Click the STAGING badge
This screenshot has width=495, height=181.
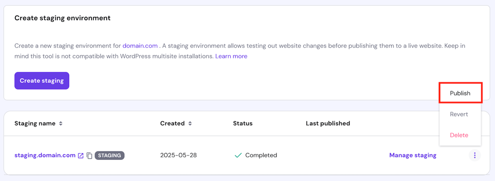coord(110,155)
